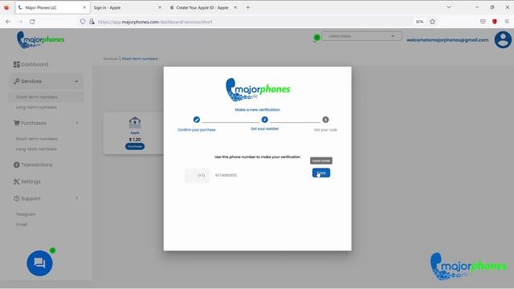Click the Apple service icon on the card
Image resolution: width=514 pixels, height=289 pixels.
click(x=135, y=123)
